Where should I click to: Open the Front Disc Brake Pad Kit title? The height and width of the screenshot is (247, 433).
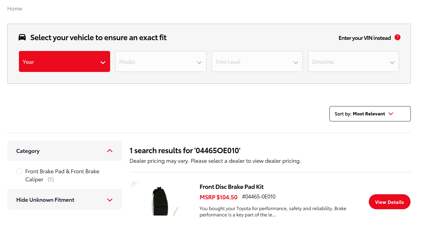point(231,187)
